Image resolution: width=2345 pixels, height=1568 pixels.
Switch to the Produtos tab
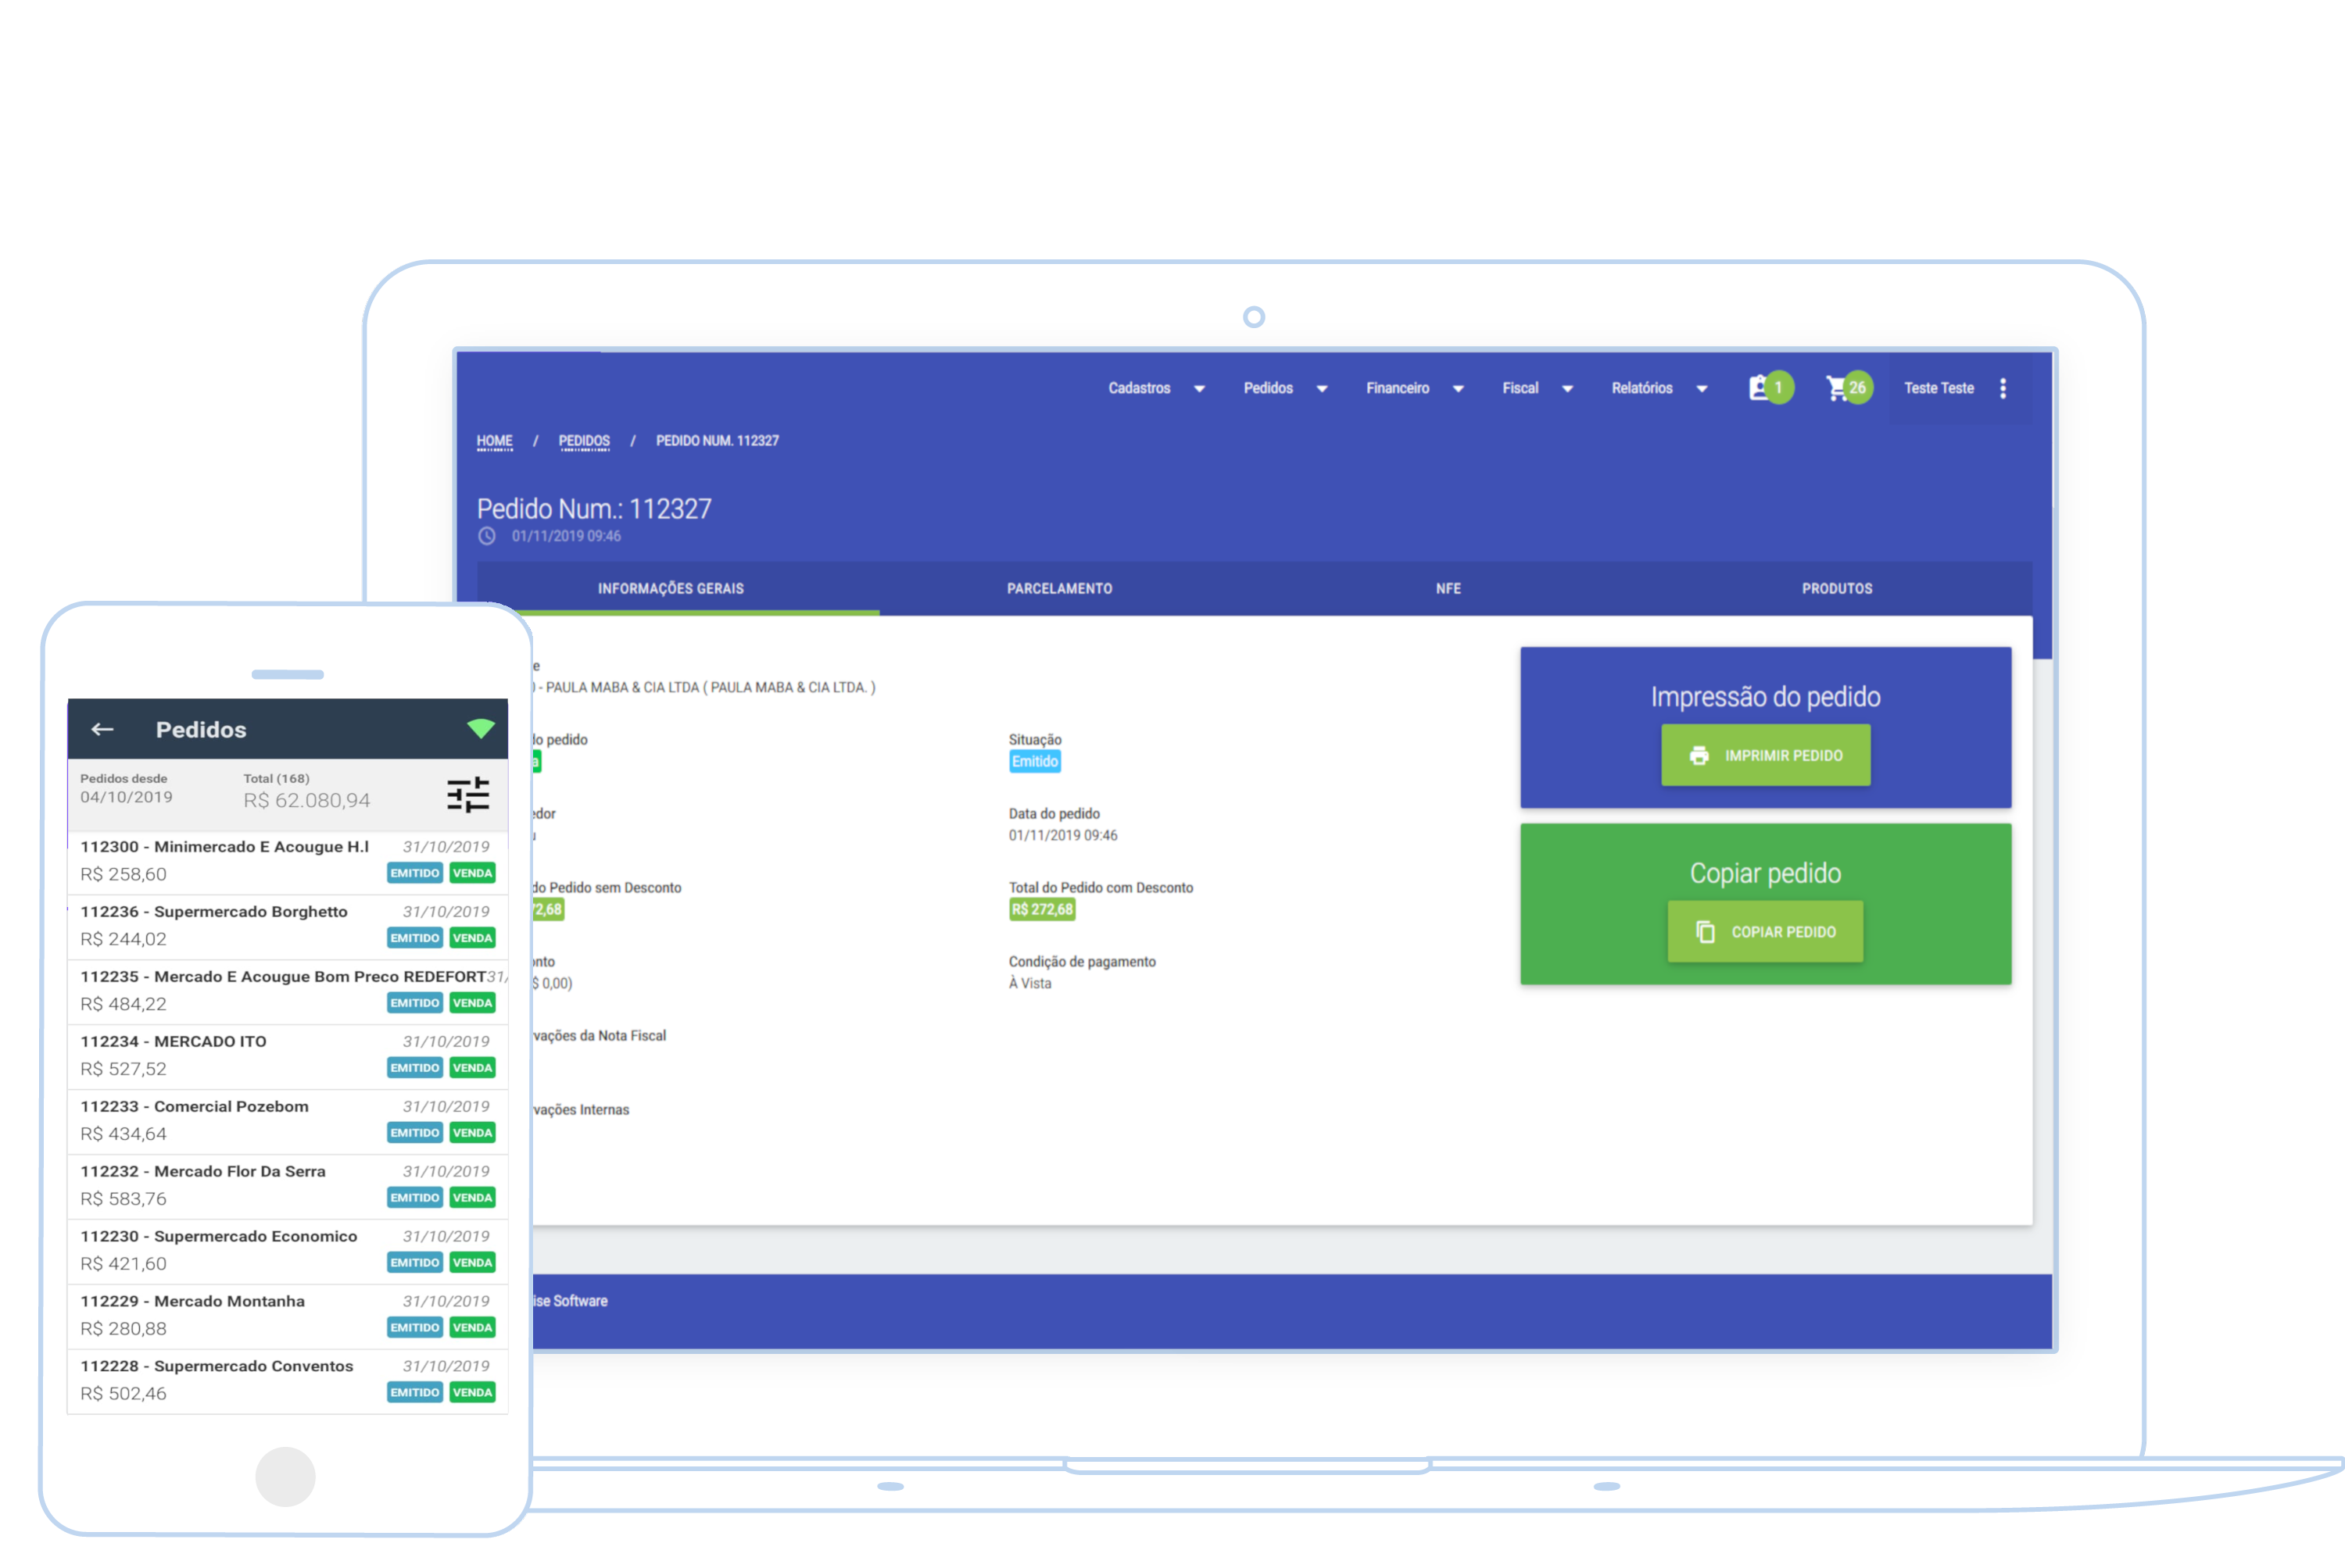[1837, 589]
